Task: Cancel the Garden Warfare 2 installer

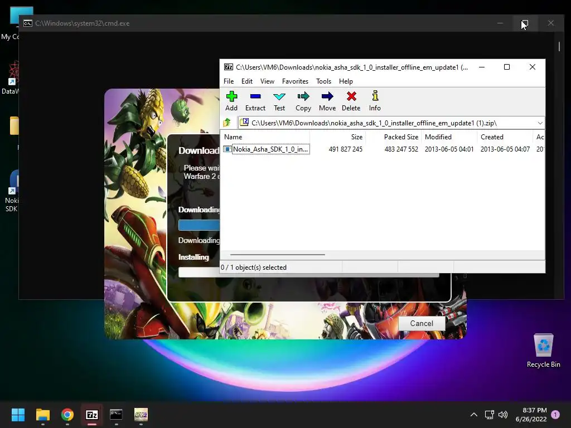Action: [x=422, y=323]
